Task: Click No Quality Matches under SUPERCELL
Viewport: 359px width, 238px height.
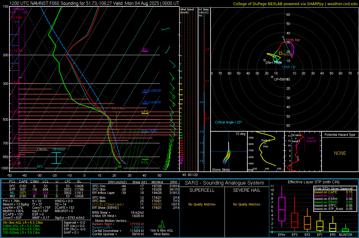Action: pos(202,204)
